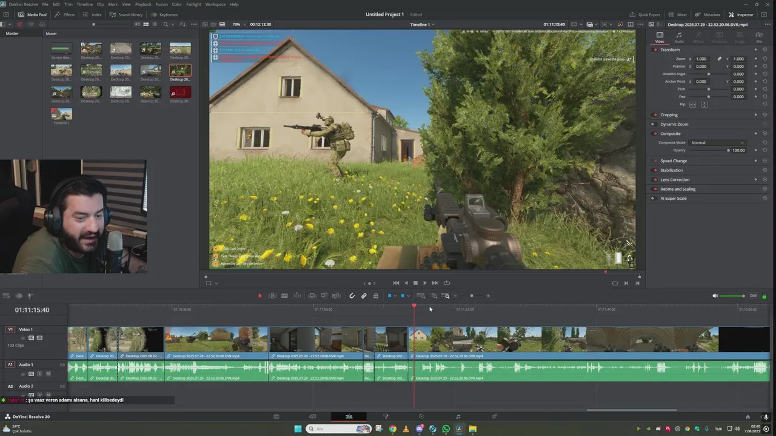
Task: Open the Timeline menu
Action: (84, 4)
